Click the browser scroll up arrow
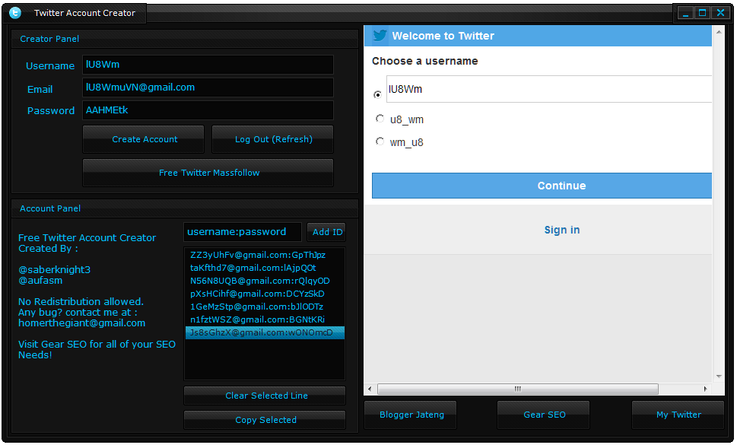Image resolution: width=737 pixels, height=445 pixels. coord(719,32)
